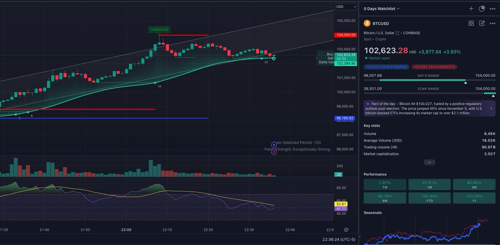The height and width of the screenshot is (245, 500).
Task: Click the Market open status text
Action: coord(379,58)
